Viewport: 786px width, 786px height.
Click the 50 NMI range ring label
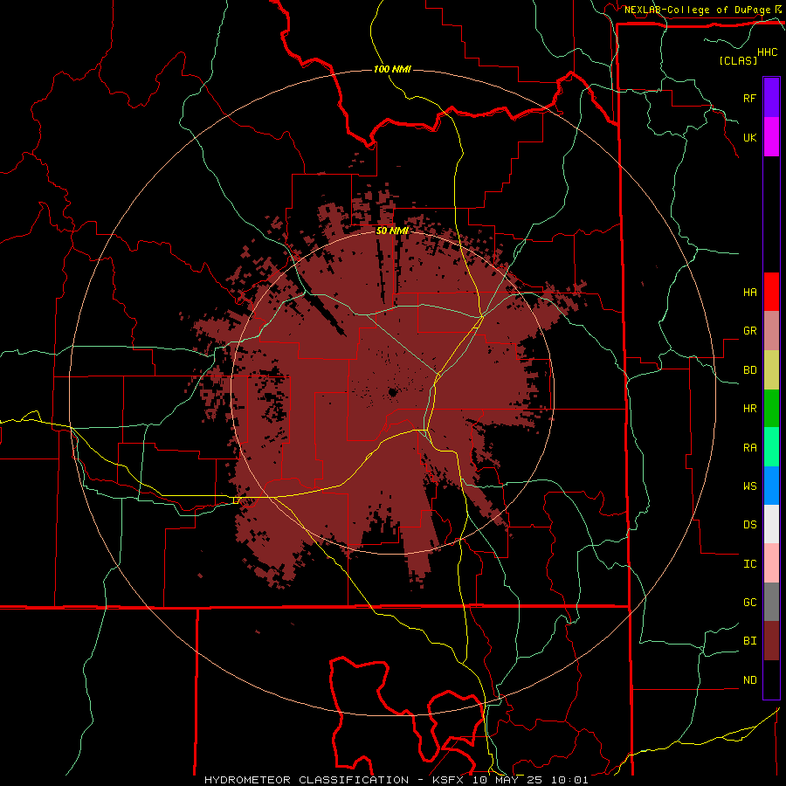pyautogui.click(x=392, y=231)
